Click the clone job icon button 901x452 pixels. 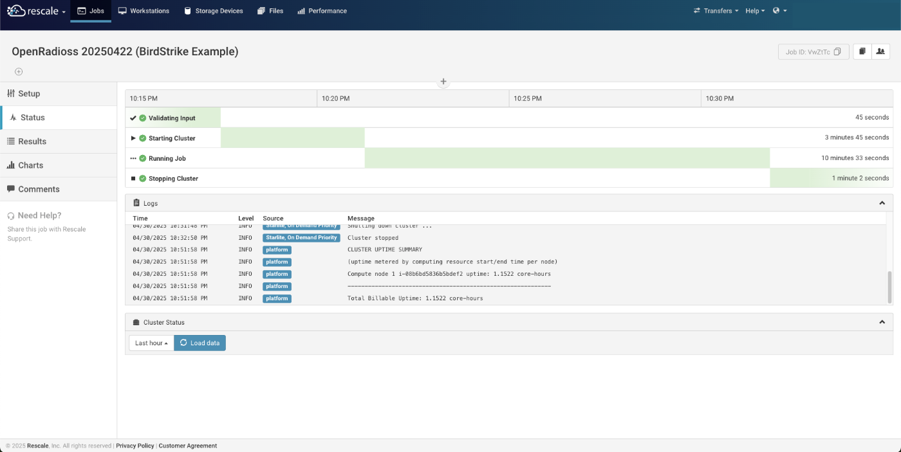pyautogui.click(x=862, y=51)
